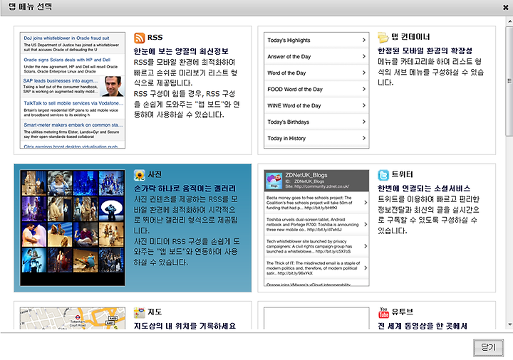Click the Word of the Day row text
The height and width of the screenshot is (360, 513).
click(x=286, y=73)
